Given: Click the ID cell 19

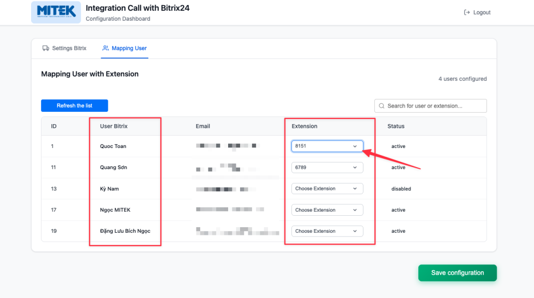Looking at the screenshot, I should 54,231.
